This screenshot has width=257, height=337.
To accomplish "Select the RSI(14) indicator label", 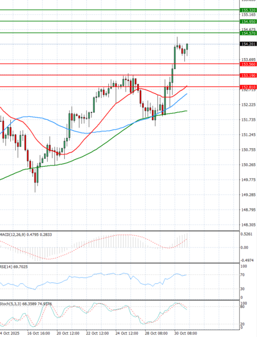I will coord(9,267).
